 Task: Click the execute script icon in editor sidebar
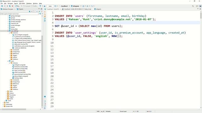click(x=45, y=16)
